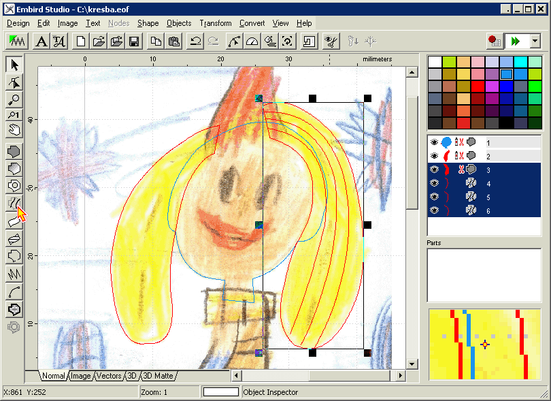Click the paste clipboard icon

[x=174, y=42]
